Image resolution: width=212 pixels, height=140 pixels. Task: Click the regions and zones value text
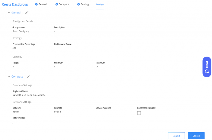point(29,95)
